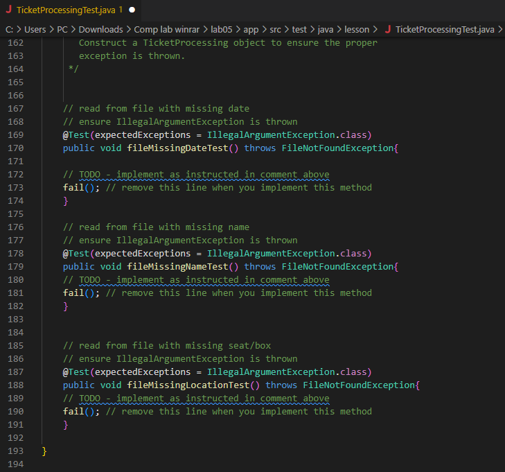Click FileNotFoundException on line 188
The width and height of the screenshot is (505, 472).
[x=359, y=385]
